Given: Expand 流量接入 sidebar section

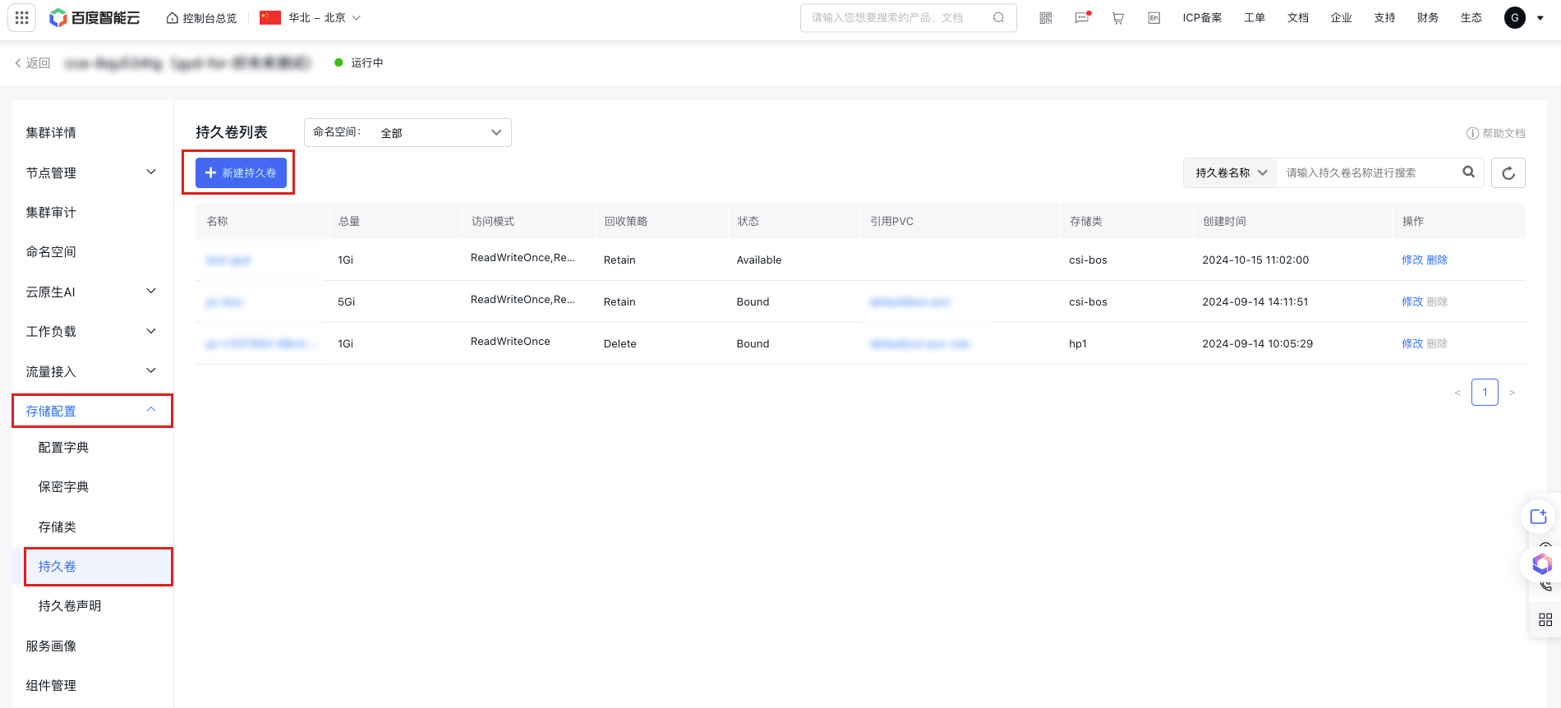Looking at the screenshot, I should coord(92,371).
